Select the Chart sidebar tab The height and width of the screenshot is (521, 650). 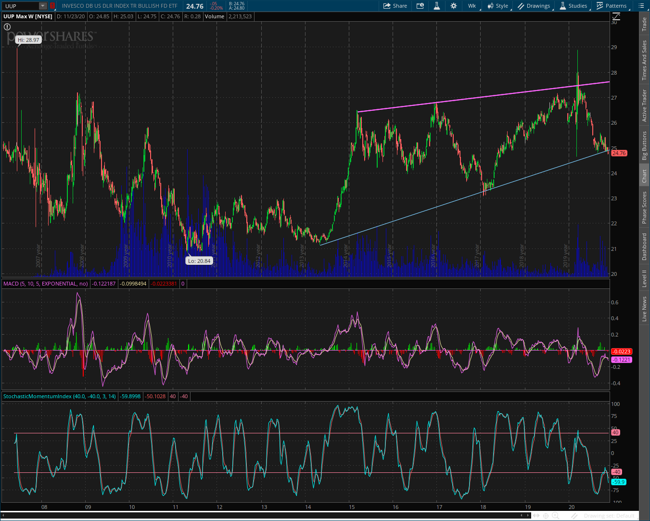click(644, 176)
